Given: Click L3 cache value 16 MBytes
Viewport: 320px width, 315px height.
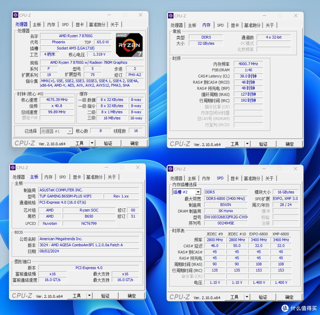Looking at the screenshot, I should pyautogui.click(x=112, y=118).
